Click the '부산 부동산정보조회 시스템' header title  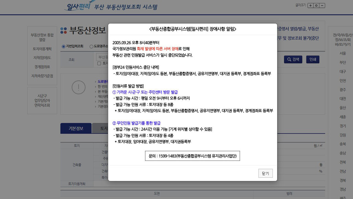click(126, 7)
